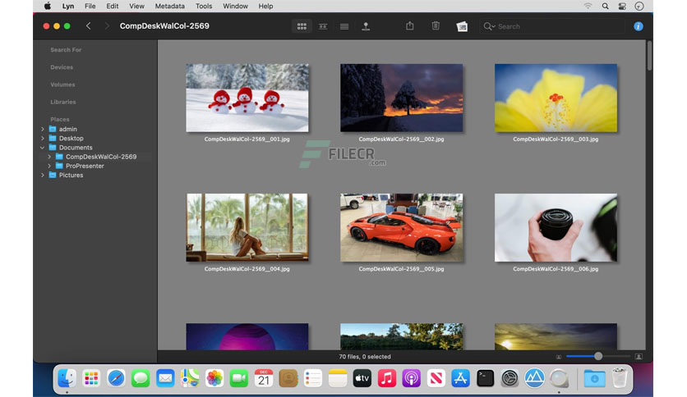
Task: Select the snowmen photo thumbnail
Action: 247,98
